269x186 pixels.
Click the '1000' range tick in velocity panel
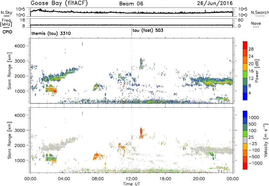click(20, 160)
